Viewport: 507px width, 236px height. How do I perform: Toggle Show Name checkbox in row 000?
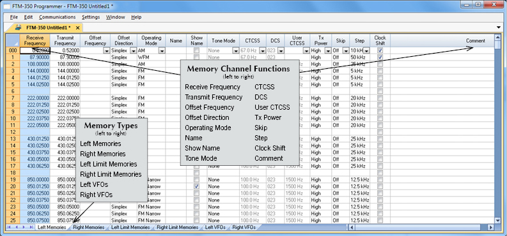[196, 50]
